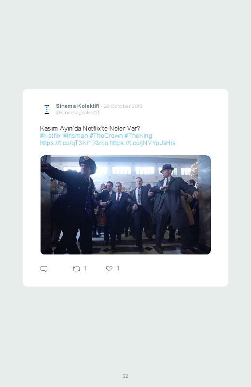Select the #TheCrown hashtag
The height and width of the screenshot is (387, 251).
[x=106, y=136]
